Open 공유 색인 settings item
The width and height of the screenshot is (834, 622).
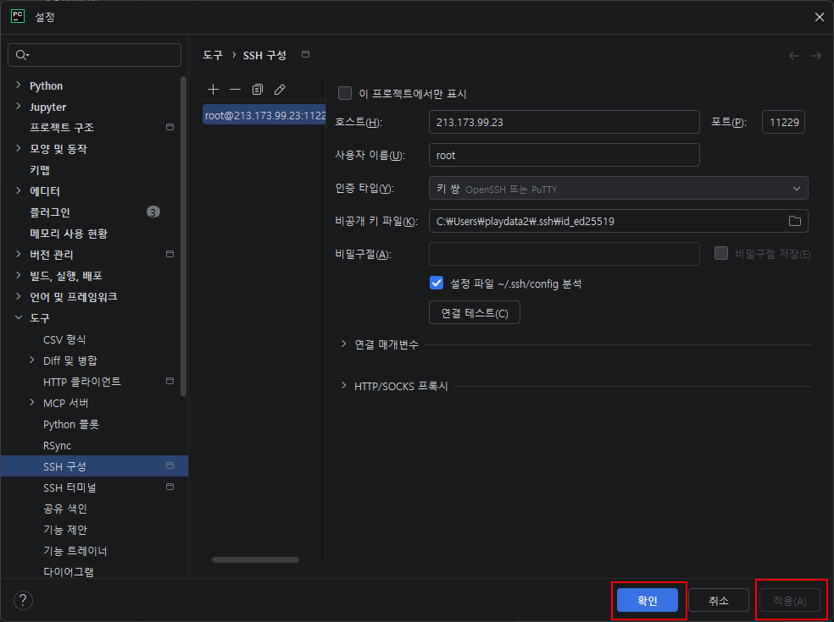(65, 509)
